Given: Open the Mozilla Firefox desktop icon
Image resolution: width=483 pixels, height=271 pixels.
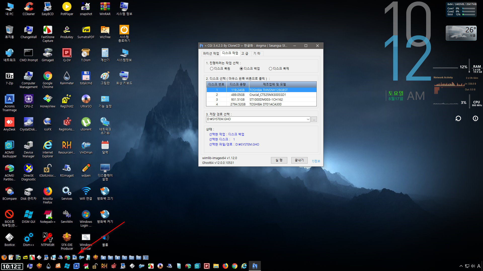Looking at the screenshot, I should 48,195.
